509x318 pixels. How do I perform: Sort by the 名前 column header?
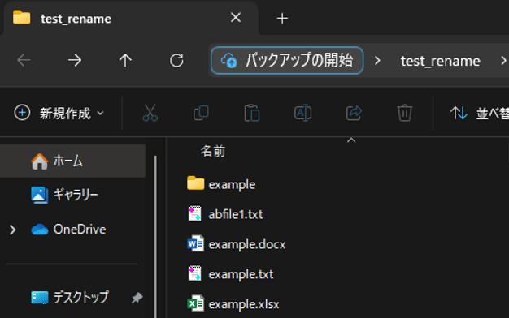click(x=213, y=151)
